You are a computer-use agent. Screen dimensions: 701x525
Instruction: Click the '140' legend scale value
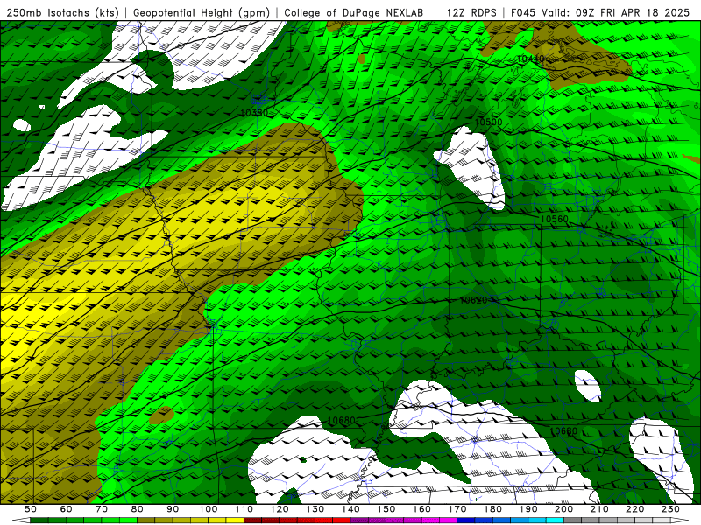click(x=350, y=509)
